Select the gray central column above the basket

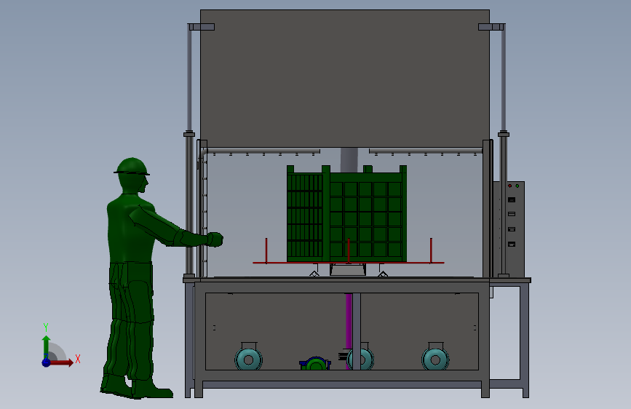[x=349, y=159]
